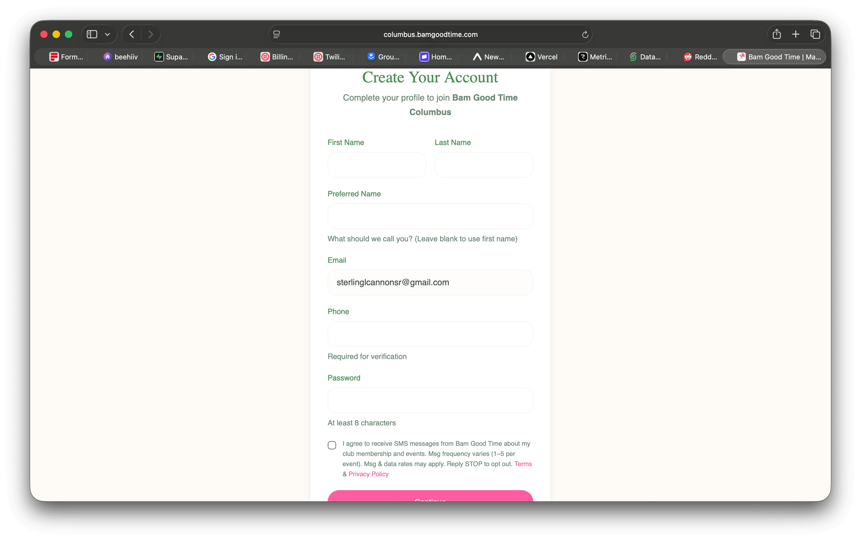Screen dimensions: 861x541
Task: Reload the page with the refresh icon
Action: (585, 34)
